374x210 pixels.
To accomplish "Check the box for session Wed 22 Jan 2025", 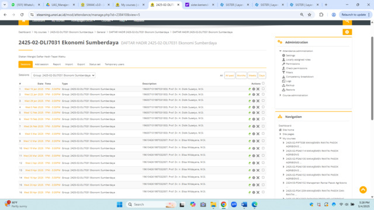I will click(x=263, y=94).
